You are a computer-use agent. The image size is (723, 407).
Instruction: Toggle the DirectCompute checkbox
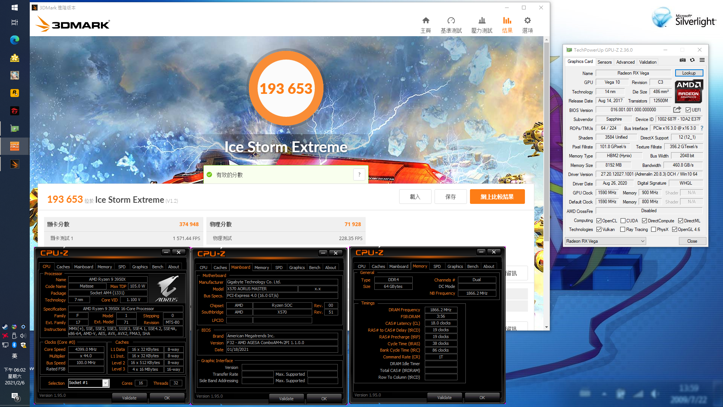click(x=644, y=221)
